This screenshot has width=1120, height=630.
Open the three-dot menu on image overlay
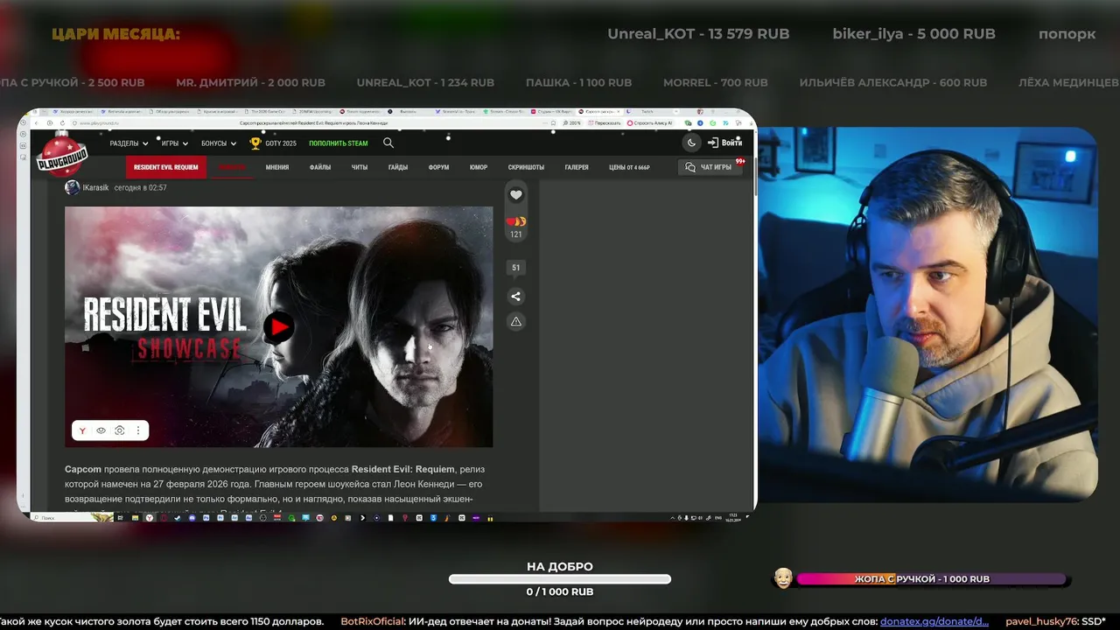pos(137,430)
